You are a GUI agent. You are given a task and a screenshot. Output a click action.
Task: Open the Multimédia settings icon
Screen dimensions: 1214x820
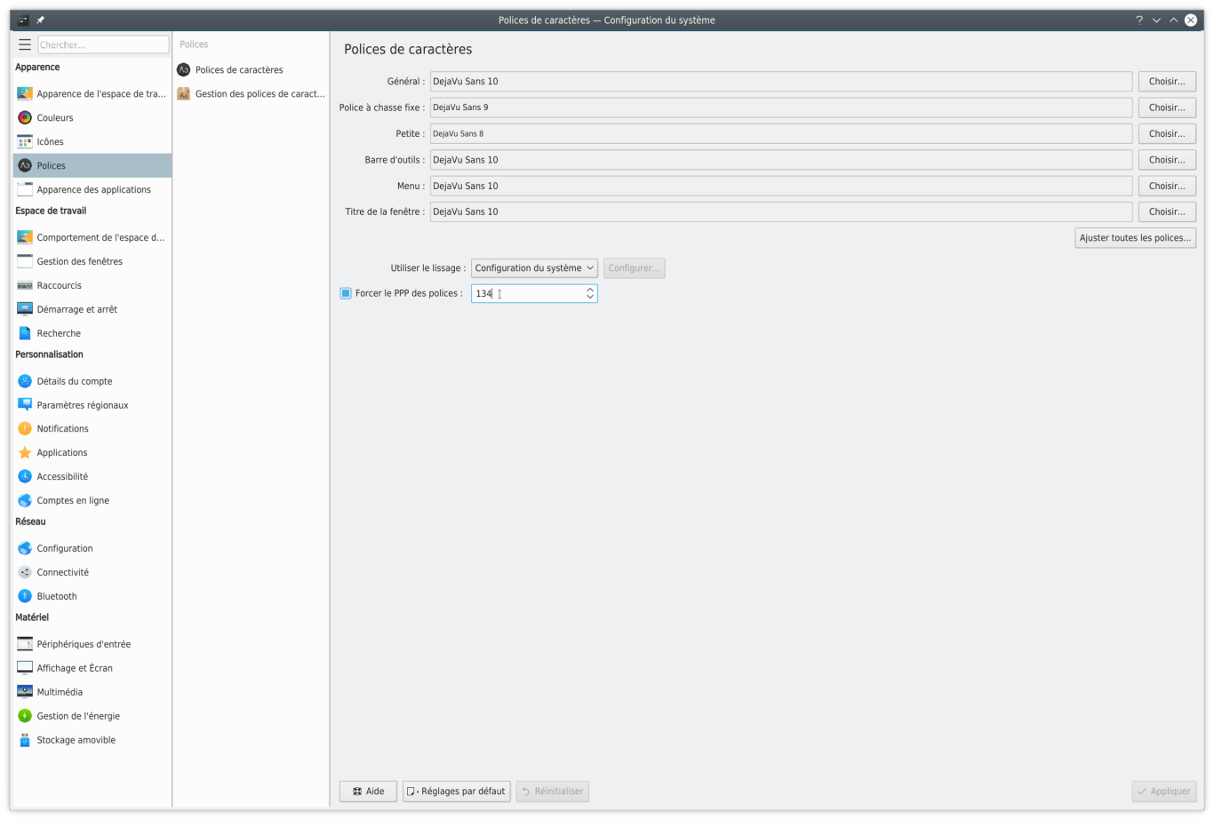25,692
